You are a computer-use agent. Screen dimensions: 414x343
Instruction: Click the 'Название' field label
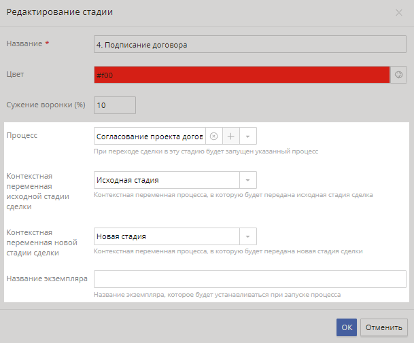(24, 43)
